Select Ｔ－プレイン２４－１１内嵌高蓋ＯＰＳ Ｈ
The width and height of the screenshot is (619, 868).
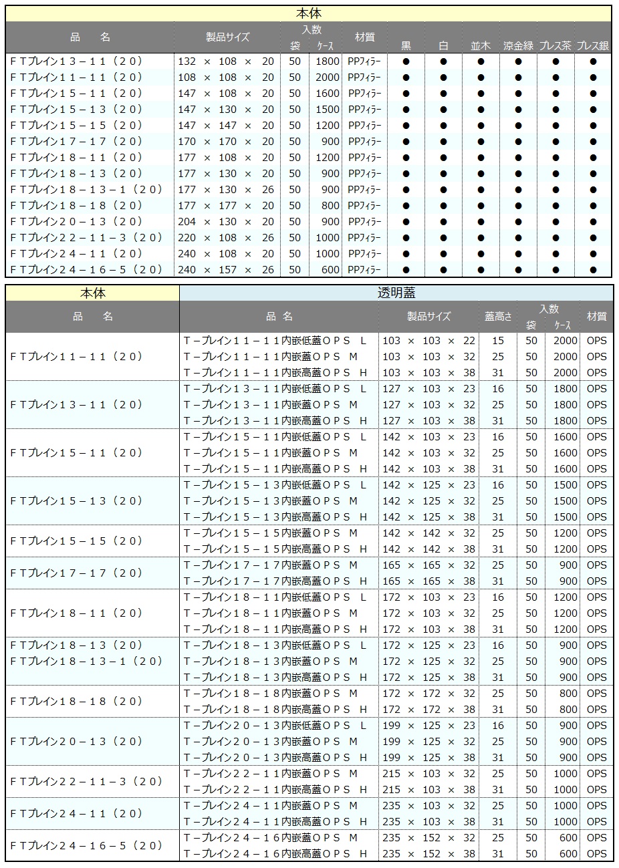(275, 822)
